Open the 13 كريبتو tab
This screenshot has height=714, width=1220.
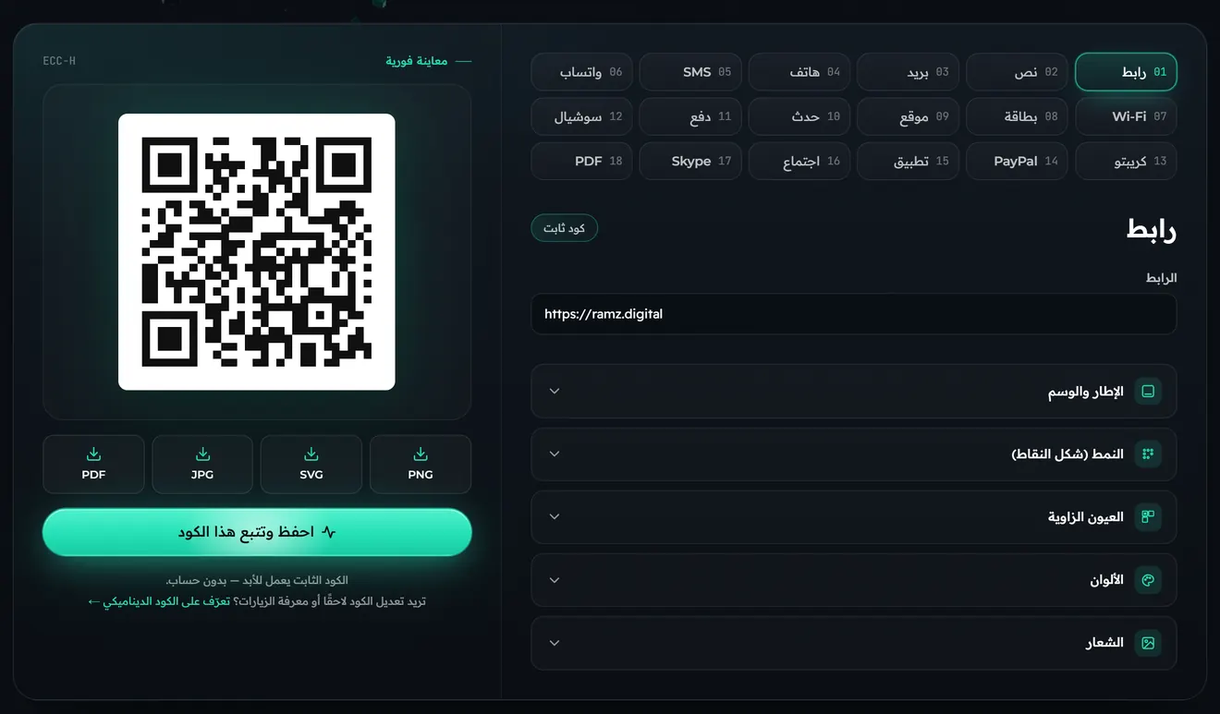coord(1126,161)
